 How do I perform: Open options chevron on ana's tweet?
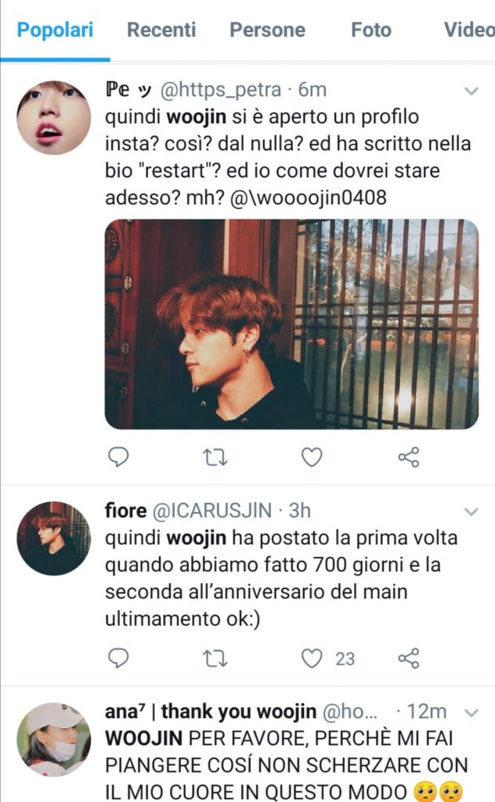pyautogui.click(x=471, y=713)
